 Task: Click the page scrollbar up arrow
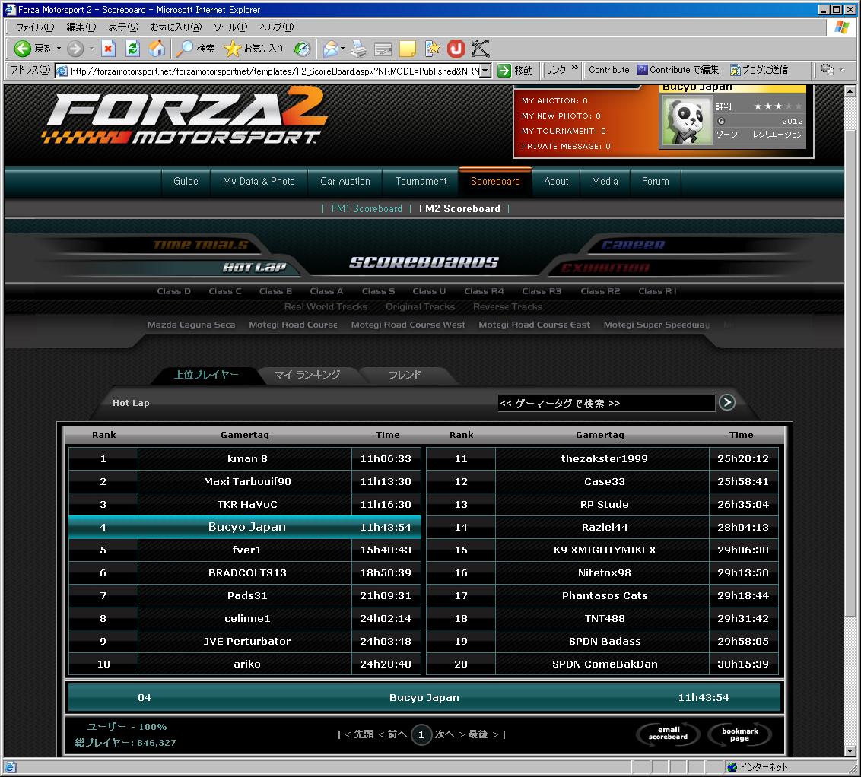tap(850, 91)
